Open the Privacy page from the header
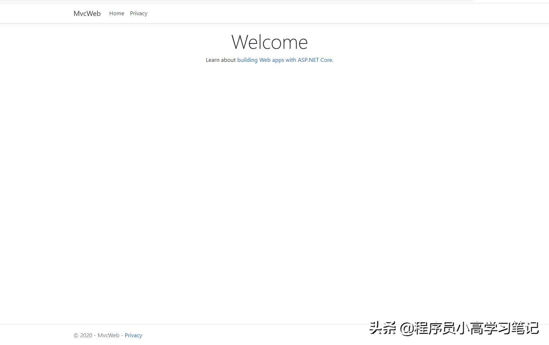 (x=138, y=13)
